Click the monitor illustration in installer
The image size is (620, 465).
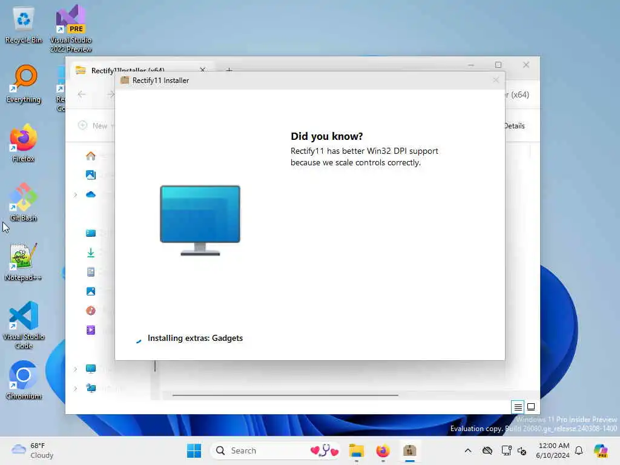[x=200, y=220]
